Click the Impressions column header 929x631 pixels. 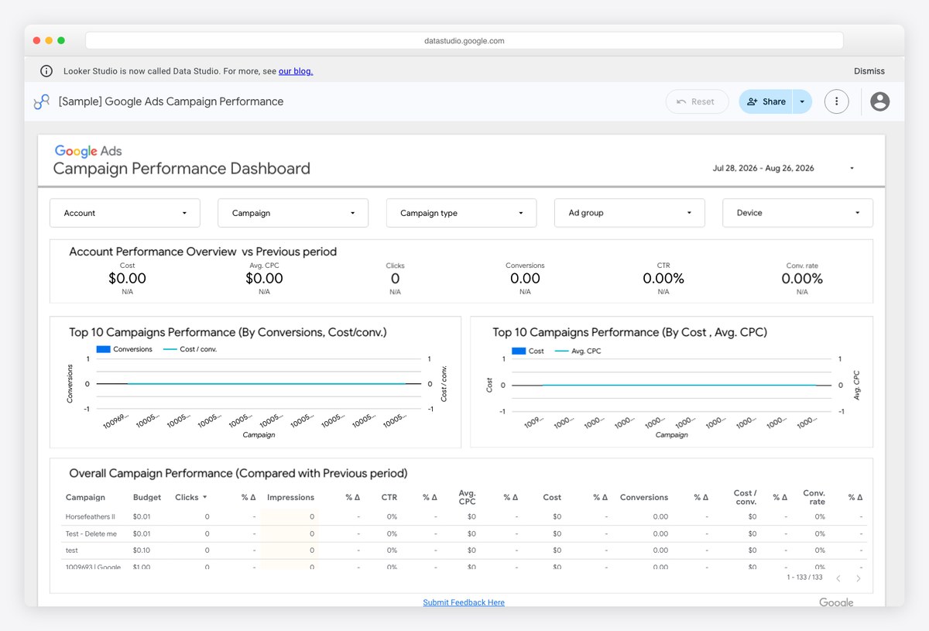tap(291, 497)
